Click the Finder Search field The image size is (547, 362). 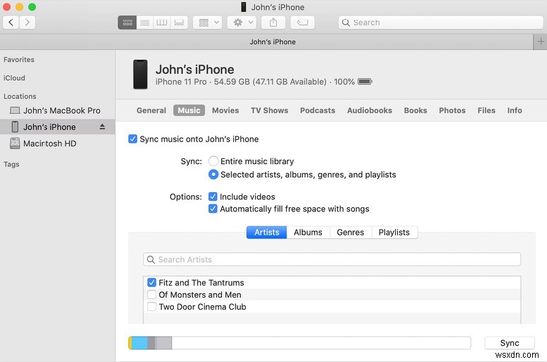440,23
